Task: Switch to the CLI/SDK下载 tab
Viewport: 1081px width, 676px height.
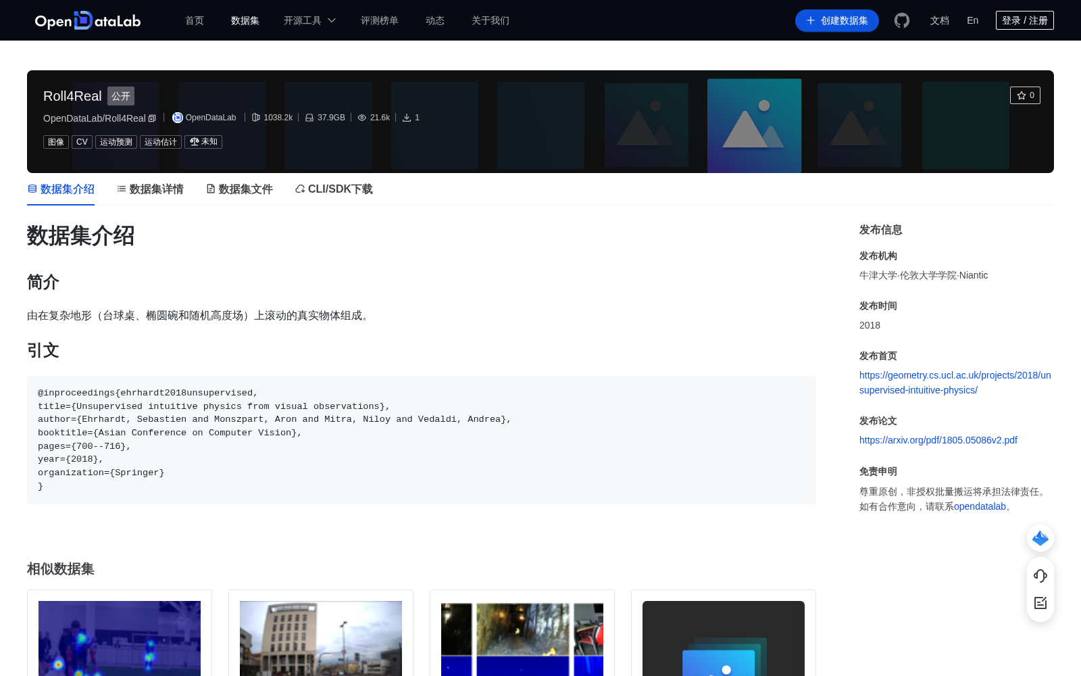Action: tap(334, 189)
